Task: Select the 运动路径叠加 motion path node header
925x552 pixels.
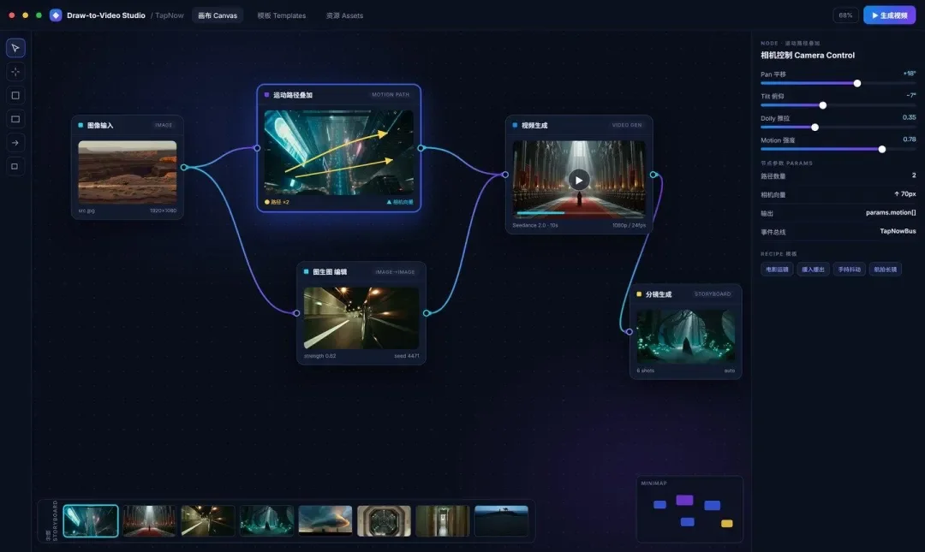Action: point(338,94)
